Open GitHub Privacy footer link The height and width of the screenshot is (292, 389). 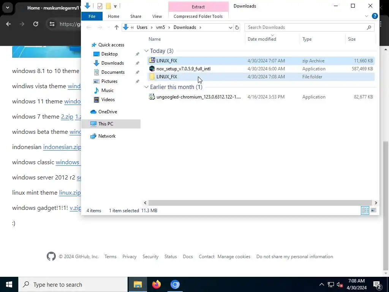[129, 257]
